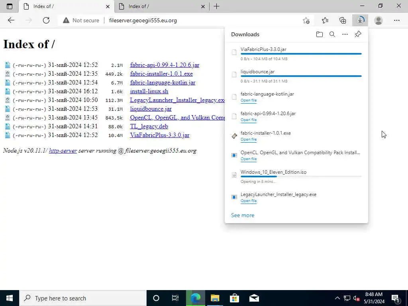Click file icon next to Windows_10_Eleven_Edition.iso download
This screenshot has width=408, height=306.
(x=234, y=175)
